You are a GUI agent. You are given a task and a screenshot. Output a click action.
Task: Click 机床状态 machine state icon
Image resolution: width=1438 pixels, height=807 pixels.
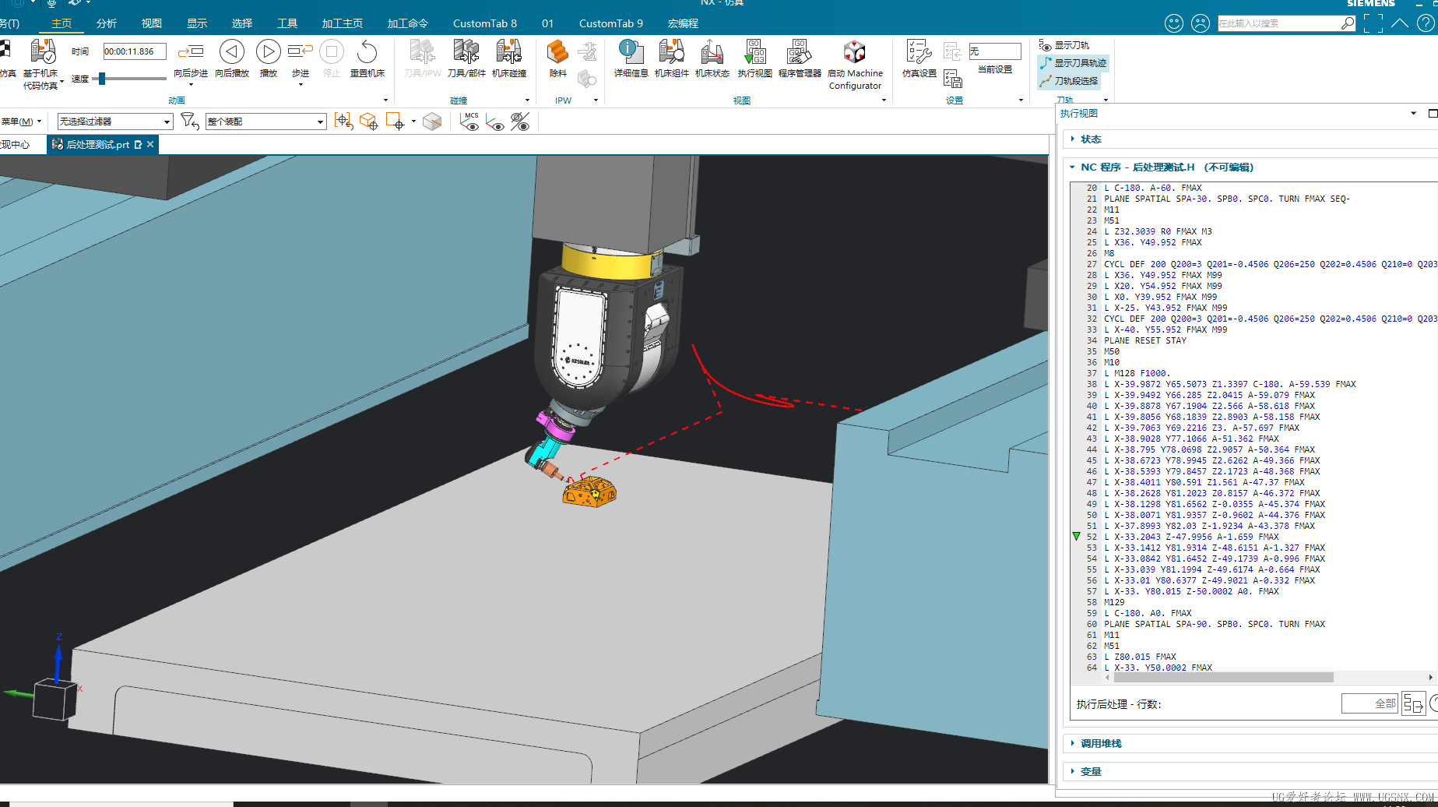pyautogui.click(x=712, y=53)
